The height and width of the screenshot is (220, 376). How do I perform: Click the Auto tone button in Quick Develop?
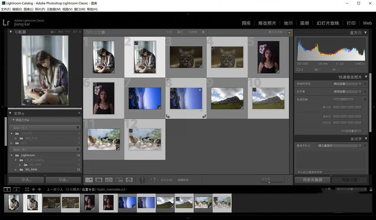344,99
